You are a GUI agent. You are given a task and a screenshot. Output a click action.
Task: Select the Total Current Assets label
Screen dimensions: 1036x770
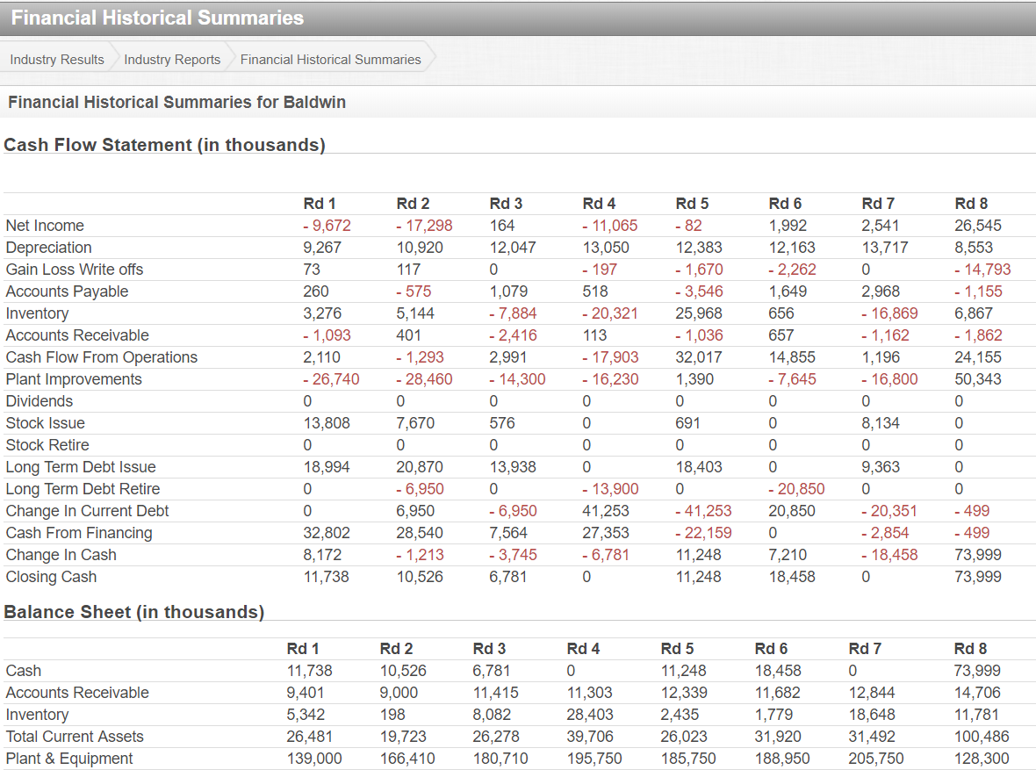pos(75,737)
